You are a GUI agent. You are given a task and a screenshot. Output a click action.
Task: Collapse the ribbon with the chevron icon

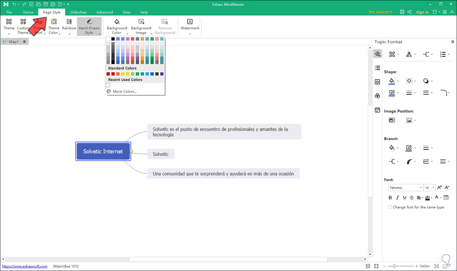pyautogui.click(x=452, y=12)
